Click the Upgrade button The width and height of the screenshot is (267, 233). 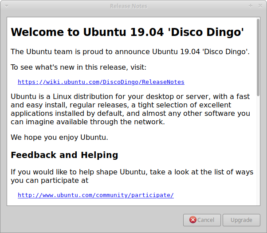[x=241, y=220]
